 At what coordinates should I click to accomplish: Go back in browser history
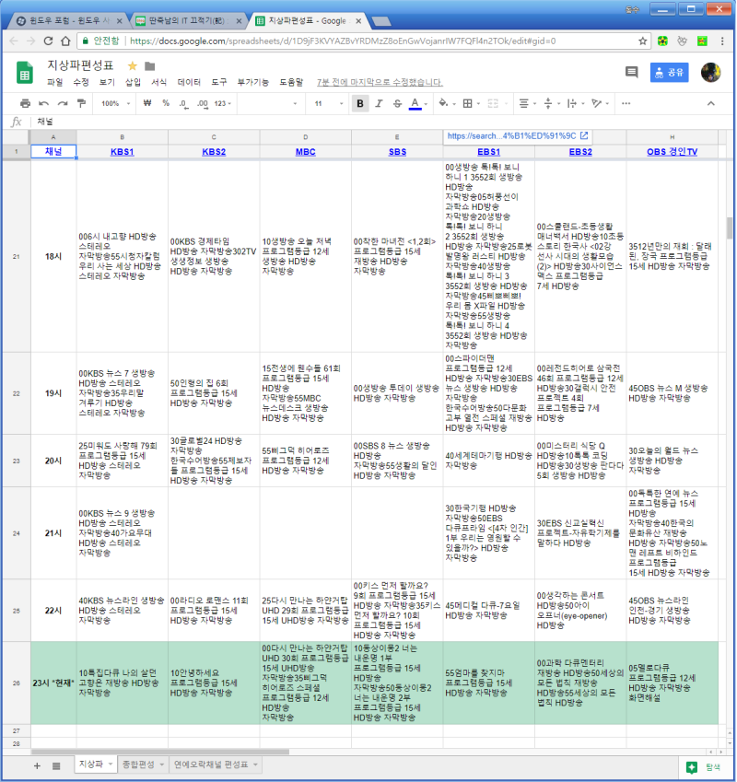(14, 41)
